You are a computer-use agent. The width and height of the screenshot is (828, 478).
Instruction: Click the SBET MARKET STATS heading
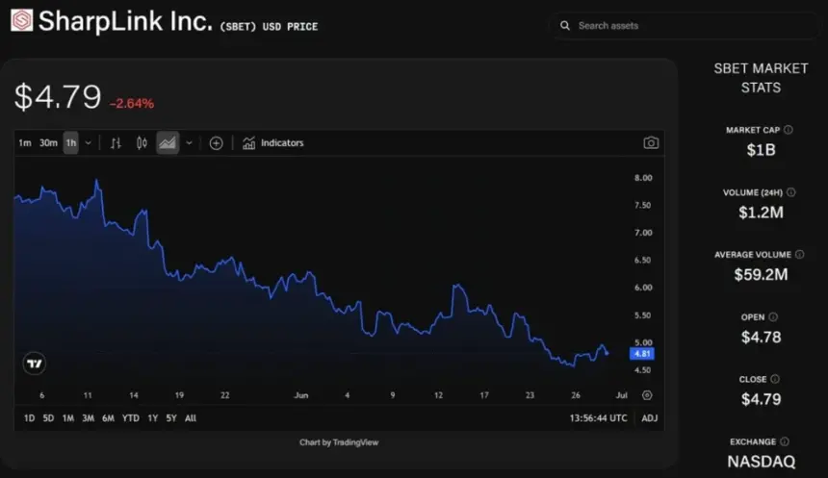(x=761, y=78)
